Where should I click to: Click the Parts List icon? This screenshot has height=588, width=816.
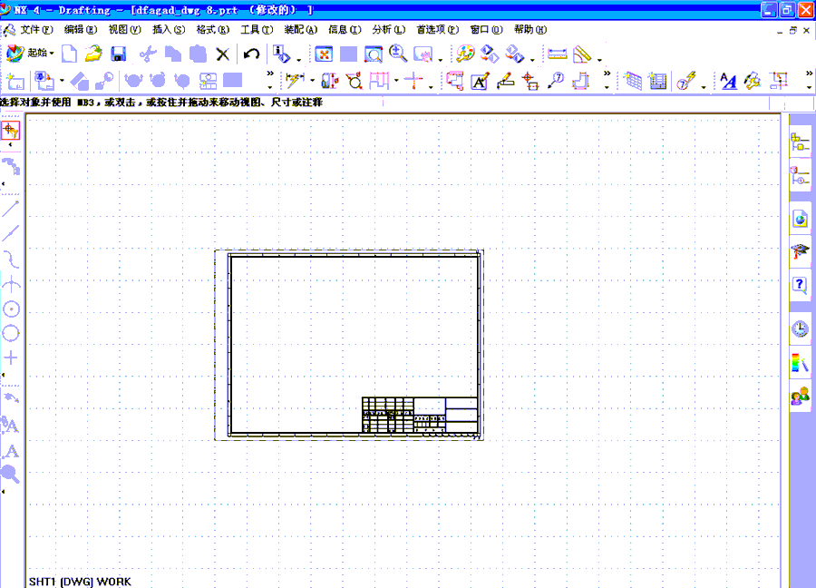pyautogui.click(x=658, y=82)
